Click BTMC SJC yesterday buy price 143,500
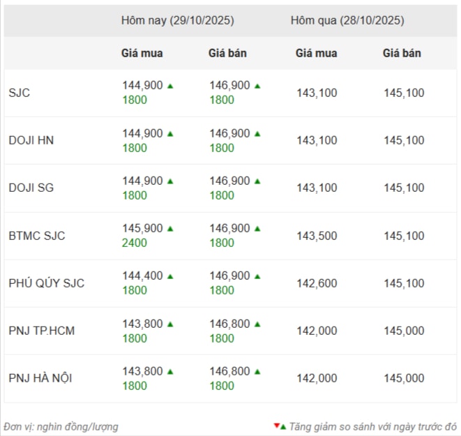The image size is (461, 436). click(317, 236)
